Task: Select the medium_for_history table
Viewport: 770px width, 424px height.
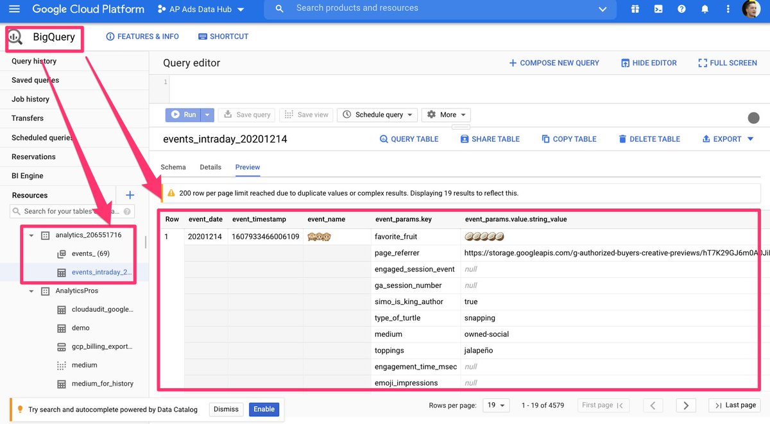Action: click(102, 384)
